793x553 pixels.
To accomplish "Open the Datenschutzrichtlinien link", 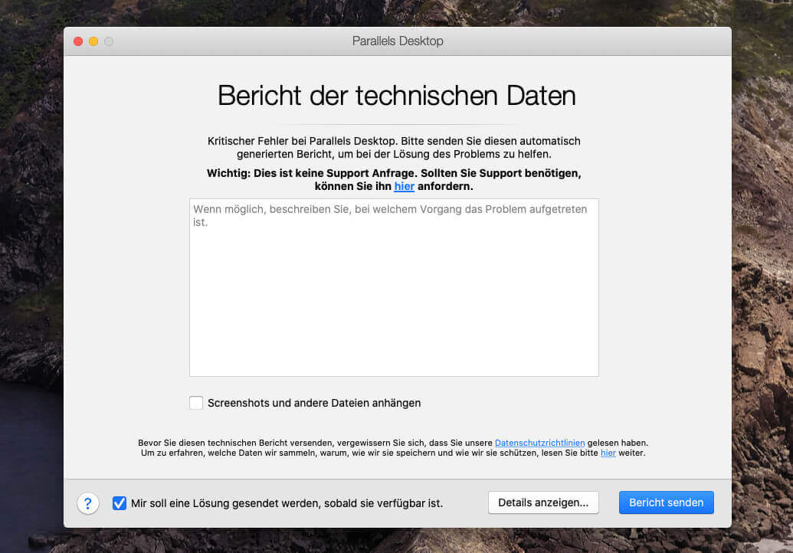I will (x=539, y=443).
